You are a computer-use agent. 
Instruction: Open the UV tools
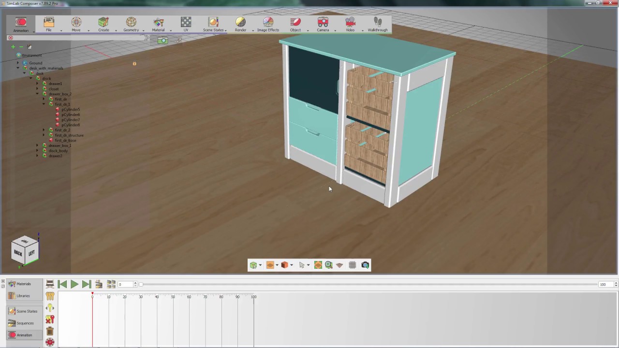pyautogui.click(x=186, y=25)
